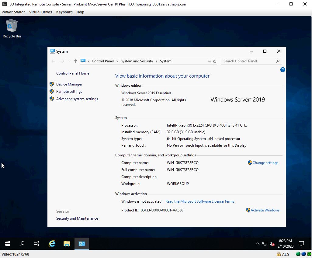Click the blue help question mark icon

click(283, 70)
